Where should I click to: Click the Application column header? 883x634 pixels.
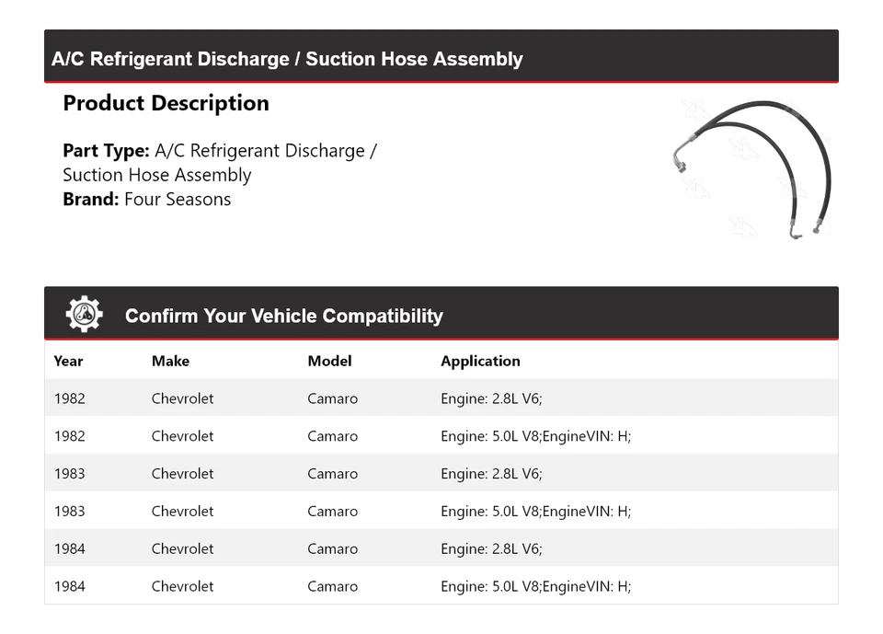pos(480,361)
